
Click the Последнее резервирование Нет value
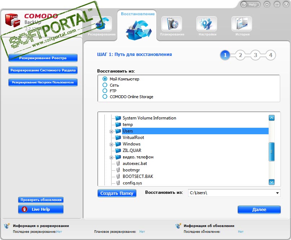(59, 232)
